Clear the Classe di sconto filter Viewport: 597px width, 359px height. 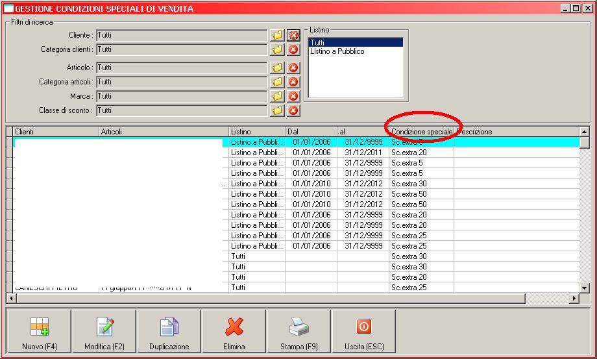click(293, 110)
